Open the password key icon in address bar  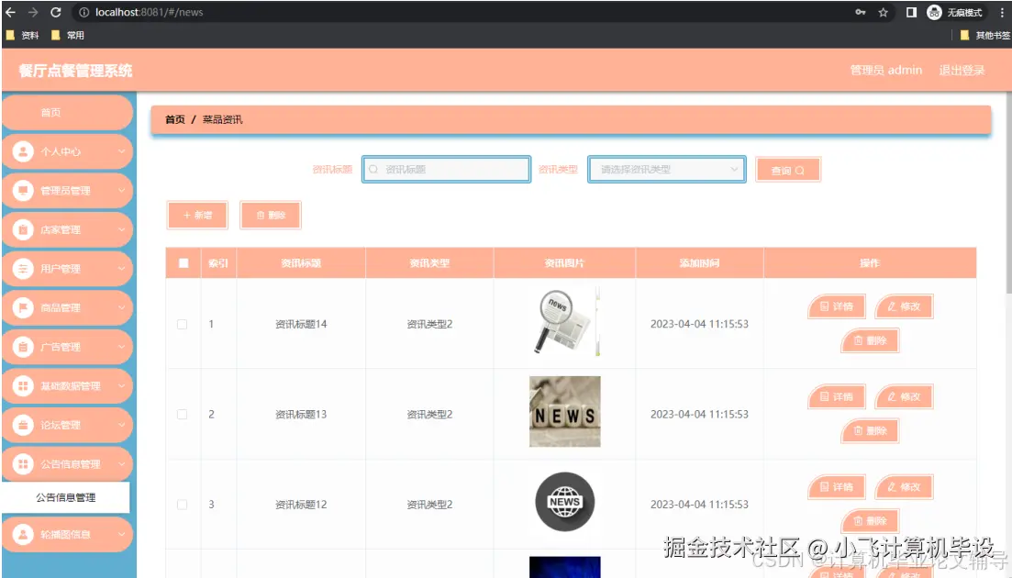pyautogui.click(x=861, y=12)
